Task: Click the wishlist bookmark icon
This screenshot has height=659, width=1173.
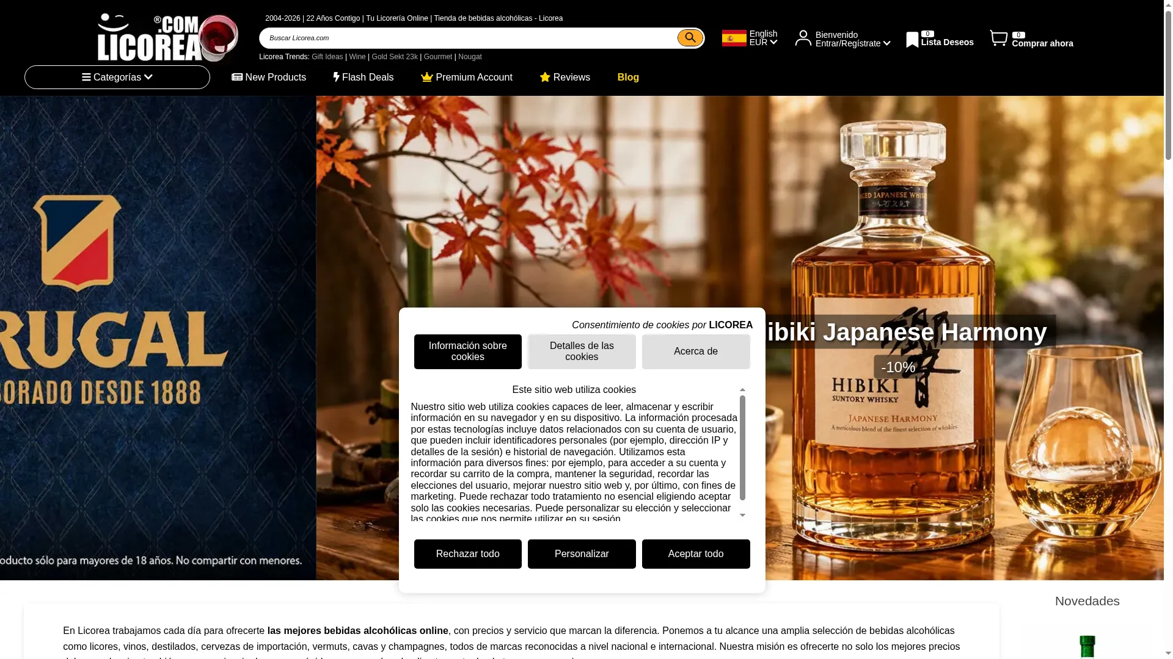Action: pos(912,40)
